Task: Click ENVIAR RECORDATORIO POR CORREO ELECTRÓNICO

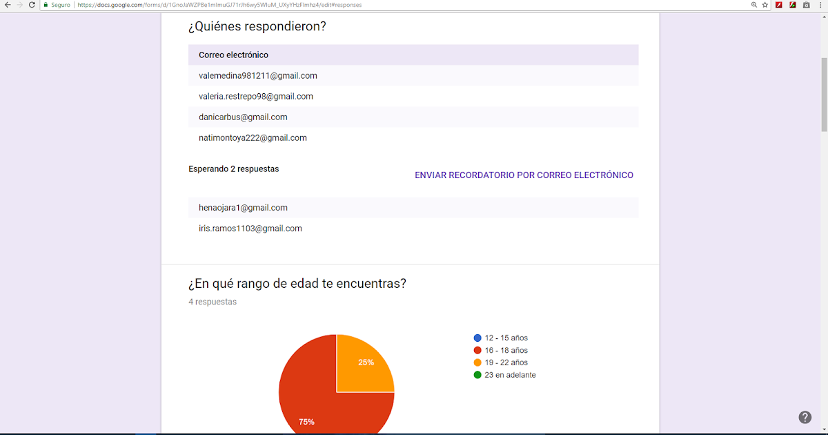Action: (x=524, y=175)
